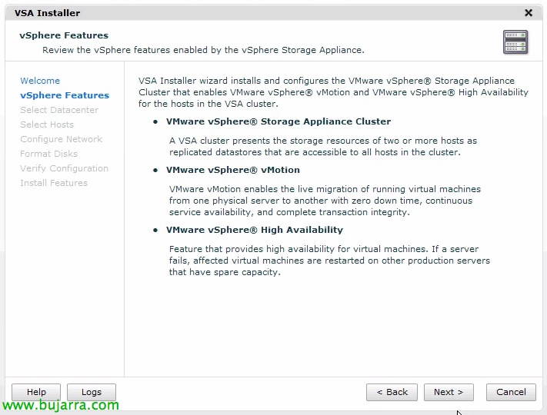The width and height of the screenshot is (547, 415).
Task: Click the vSphere Features header title
Action: pyautogui.click(x=64, y=35)
